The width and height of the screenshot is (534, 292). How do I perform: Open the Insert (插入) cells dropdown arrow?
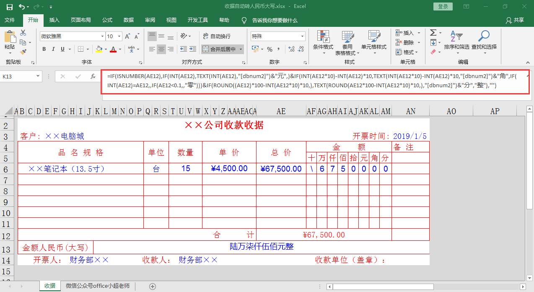[x=418, y=33]
